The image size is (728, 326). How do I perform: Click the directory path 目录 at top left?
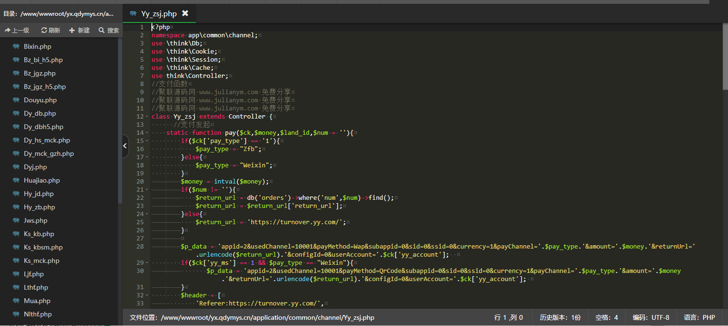59,13
